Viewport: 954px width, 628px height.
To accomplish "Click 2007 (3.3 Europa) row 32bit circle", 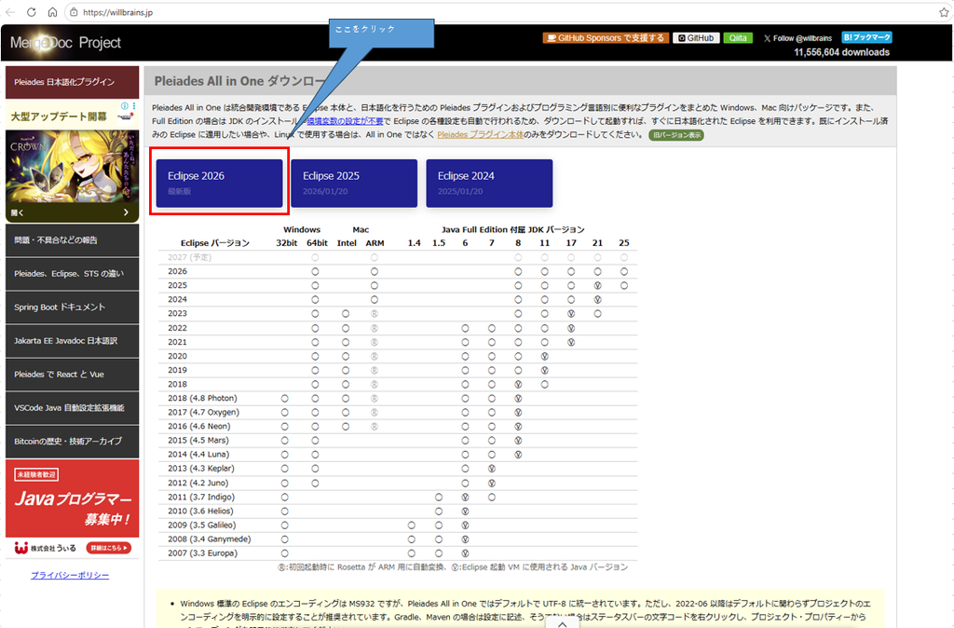I will pos(285,553).
